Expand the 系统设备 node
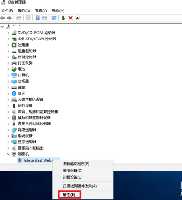Image resolution: width=182 pixels, height=200 pixels. (8, 136)
